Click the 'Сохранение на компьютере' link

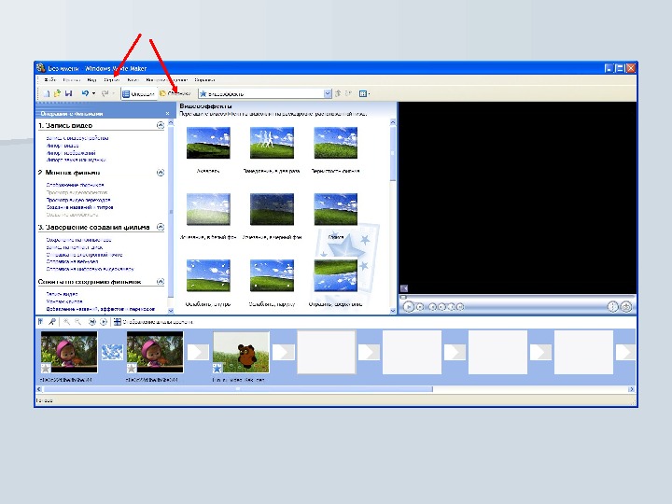[x=78, y=240]
